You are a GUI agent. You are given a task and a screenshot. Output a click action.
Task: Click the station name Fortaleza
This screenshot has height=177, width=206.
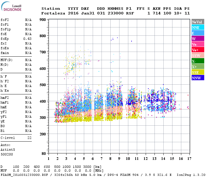[x=53, y=13]
